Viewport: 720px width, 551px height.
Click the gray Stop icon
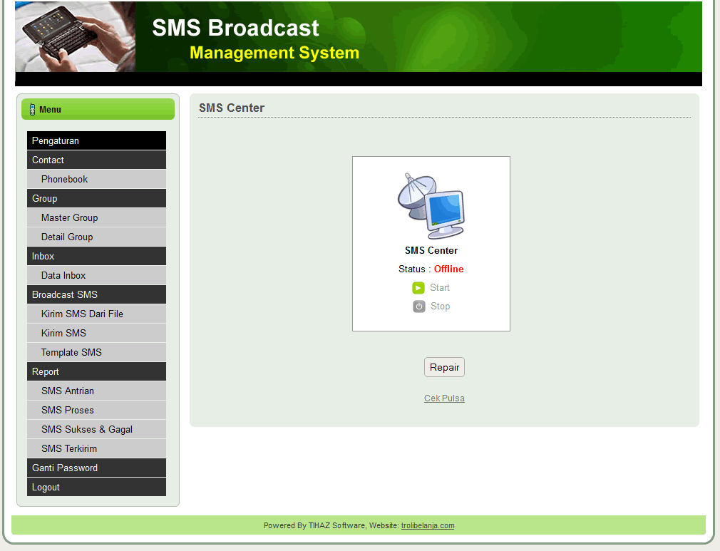tap(418, 307)
